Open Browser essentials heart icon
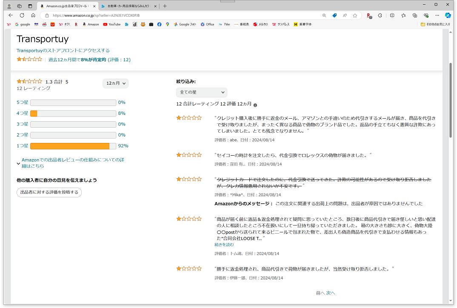The height and width of the screenshot is (308, 457). click(426, 15)
